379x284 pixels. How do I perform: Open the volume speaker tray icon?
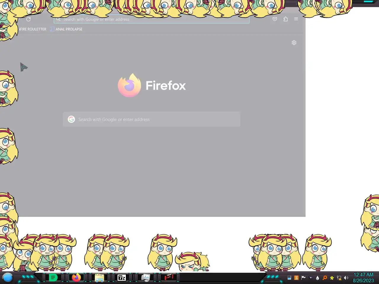(346, 278)
